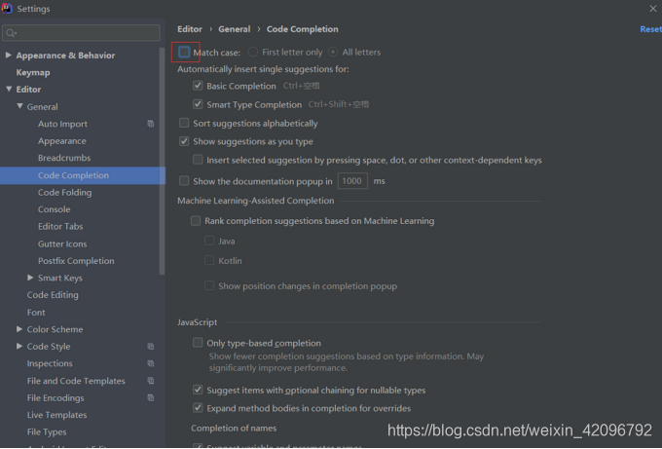Open Code Editing settings
Screen dimensions: 662x449
(x=53, y=295)
